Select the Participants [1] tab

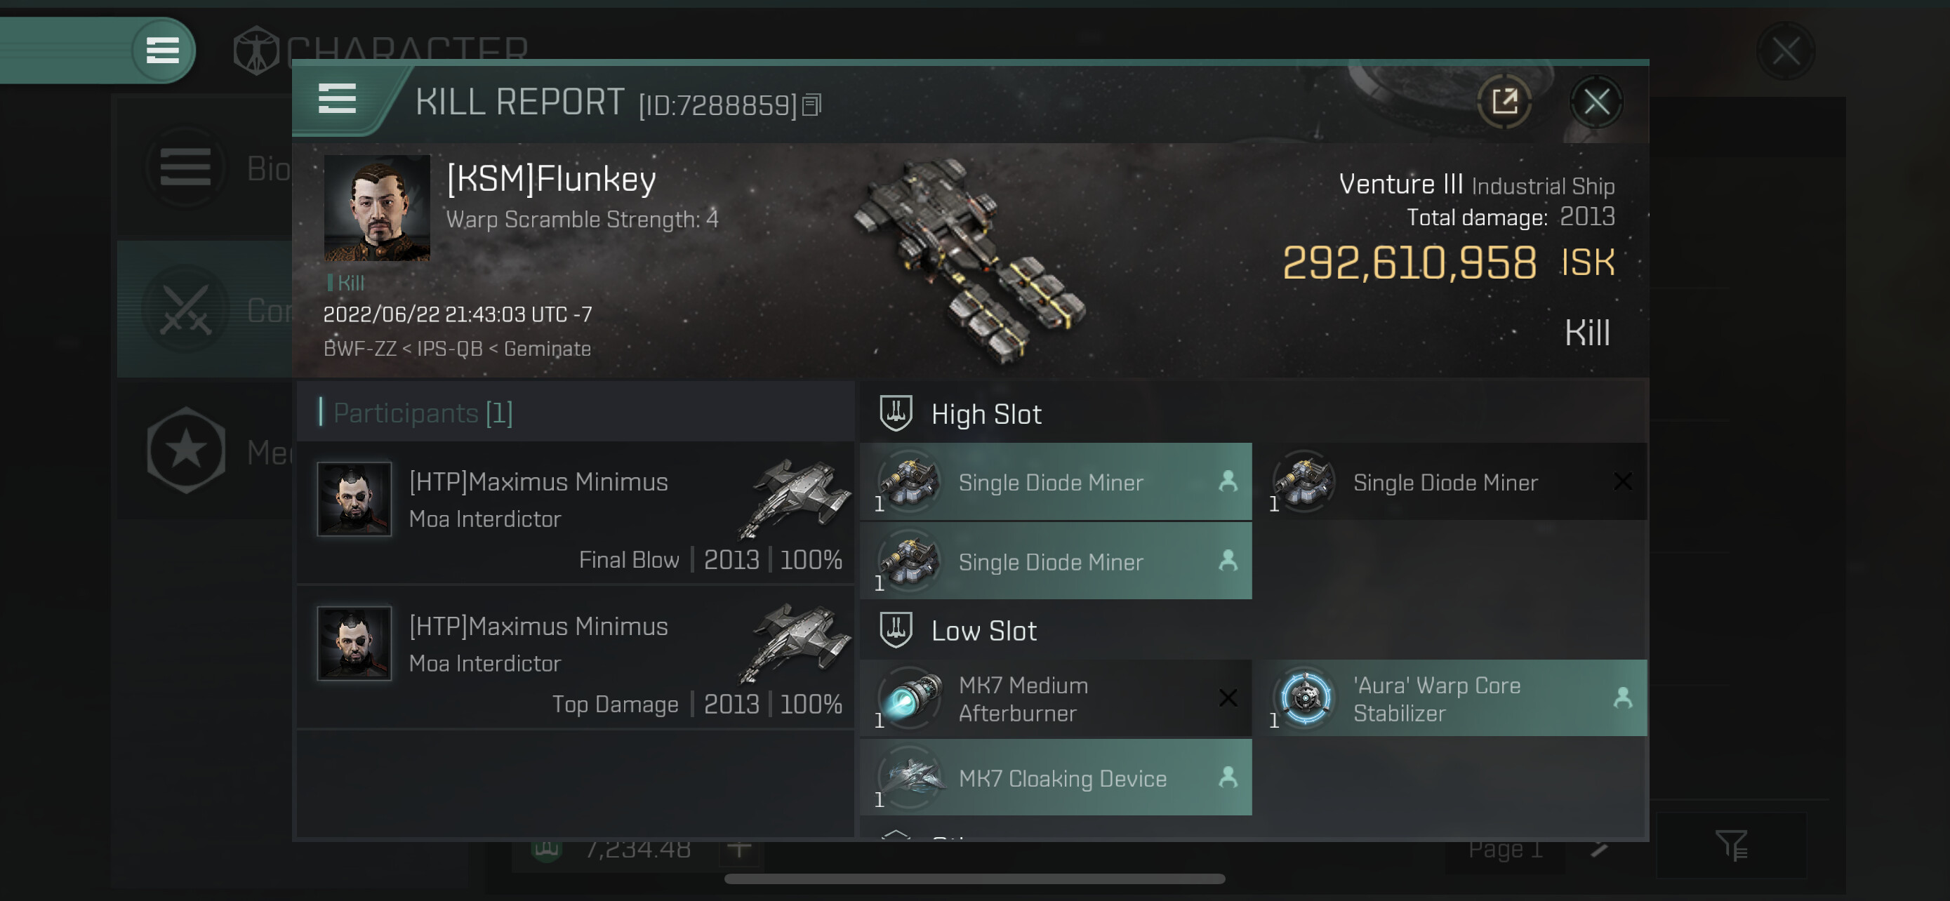(x=423, y=413)
